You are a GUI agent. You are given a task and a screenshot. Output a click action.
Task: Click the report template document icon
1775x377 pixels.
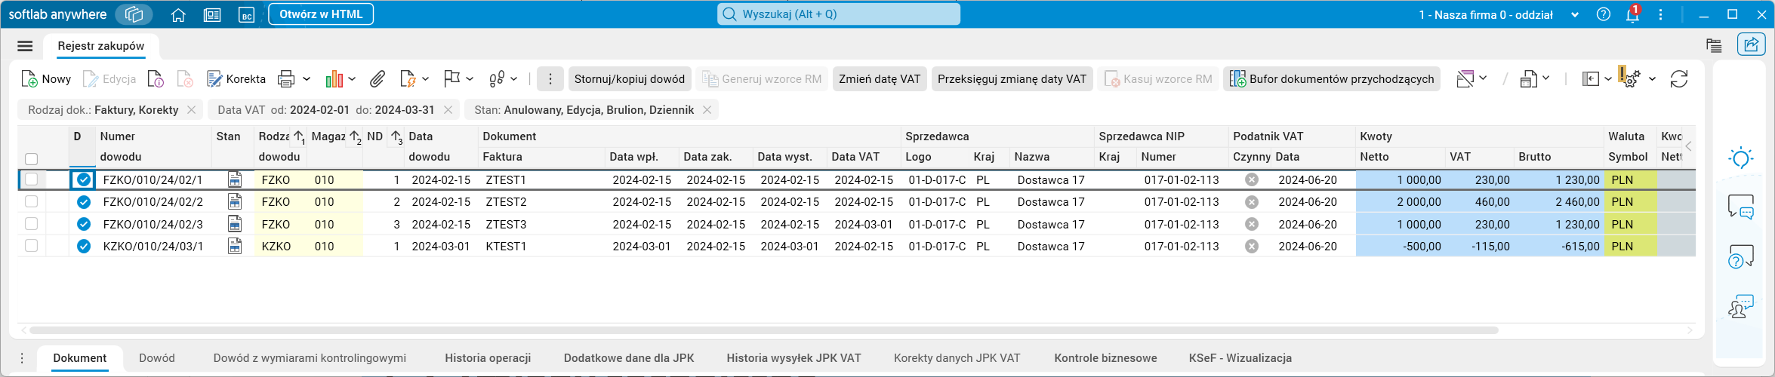pos(1529,79)
